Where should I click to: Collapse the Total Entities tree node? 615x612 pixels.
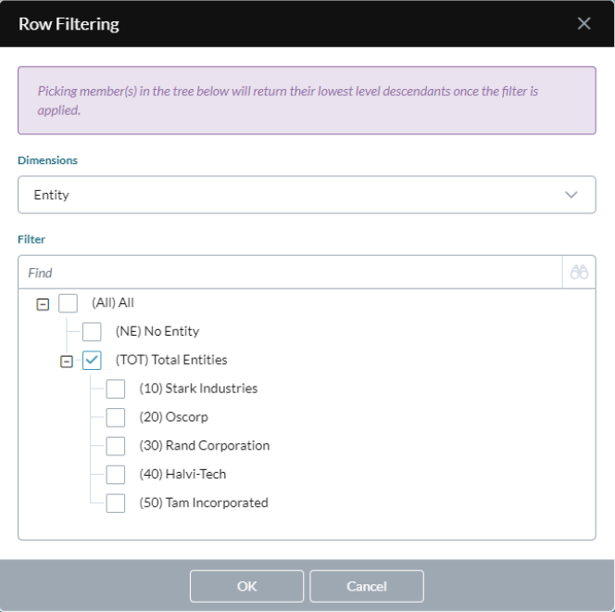point(67,362)
